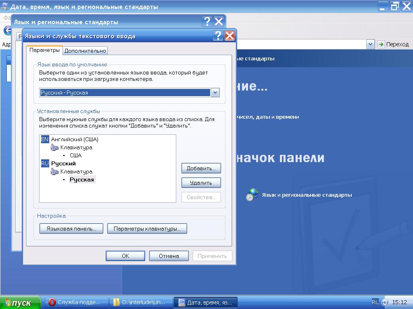Select Клавиатура under Английский (США)
413x309 pixels.
pos(76,148)
